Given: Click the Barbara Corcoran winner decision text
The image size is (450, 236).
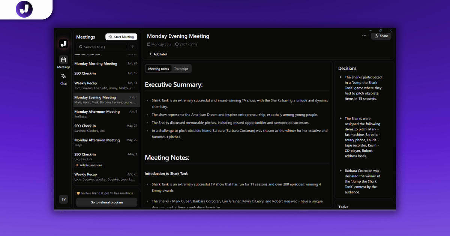Looking at the screenshot, I should [x=363, y=181].
